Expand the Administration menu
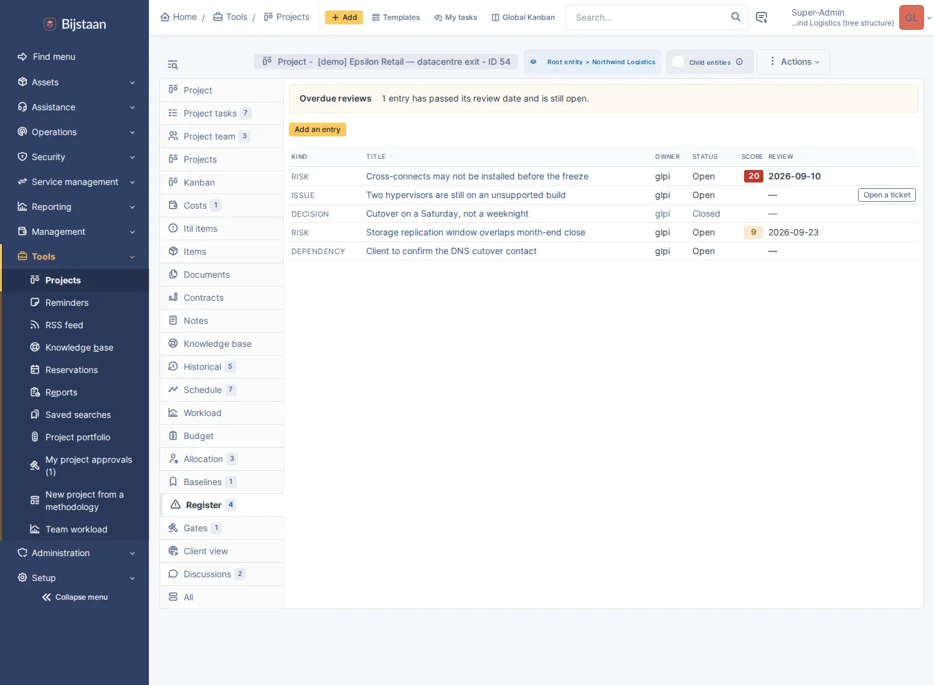 (75, 553)
